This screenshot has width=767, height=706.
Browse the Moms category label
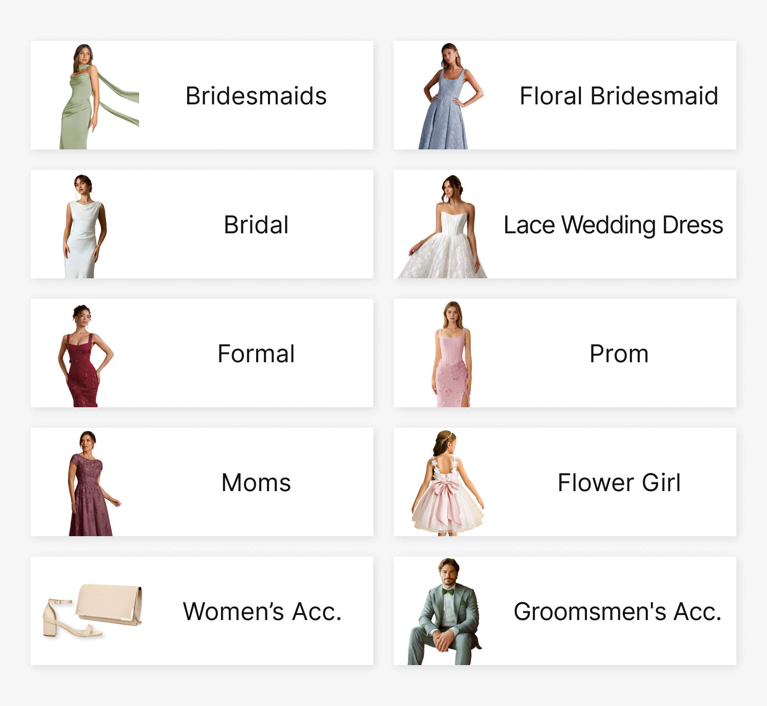coord(256,482)
